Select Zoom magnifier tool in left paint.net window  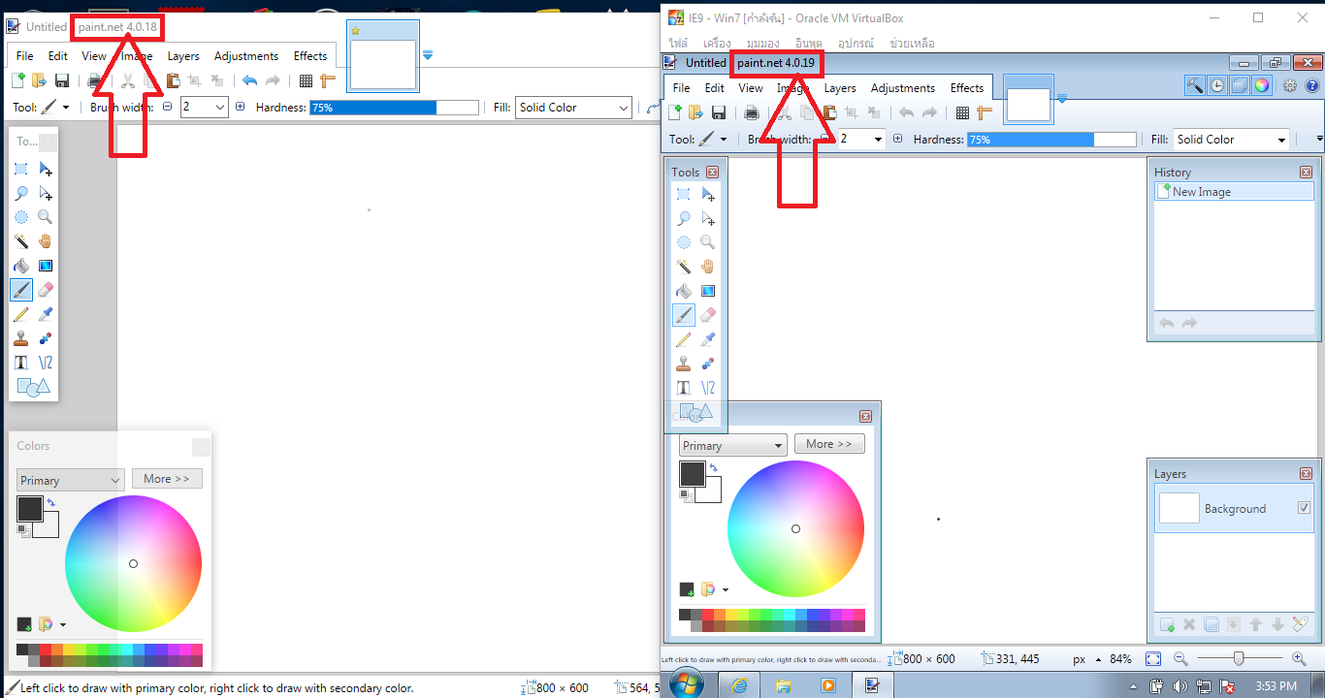pos(45,217)
